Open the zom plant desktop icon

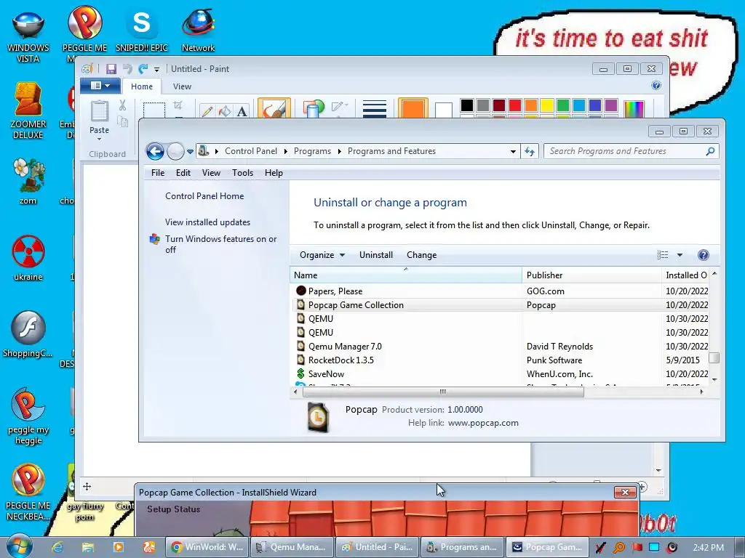click(x=28, y=181)
